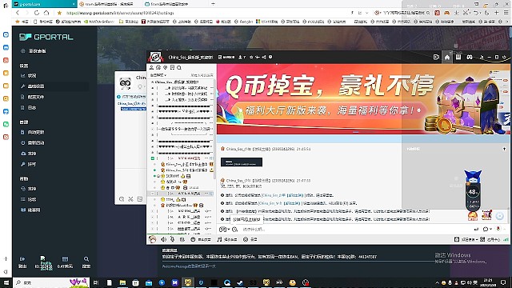Switch to the third browser tab
Screen dimensions: 512x288
(x=166, y=4)
